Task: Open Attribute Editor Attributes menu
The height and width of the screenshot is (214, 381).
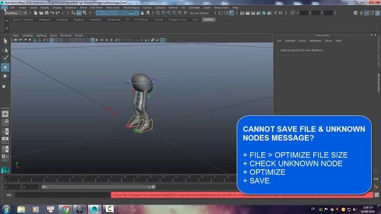Action: pyautogui.click(x=315, y=41)
